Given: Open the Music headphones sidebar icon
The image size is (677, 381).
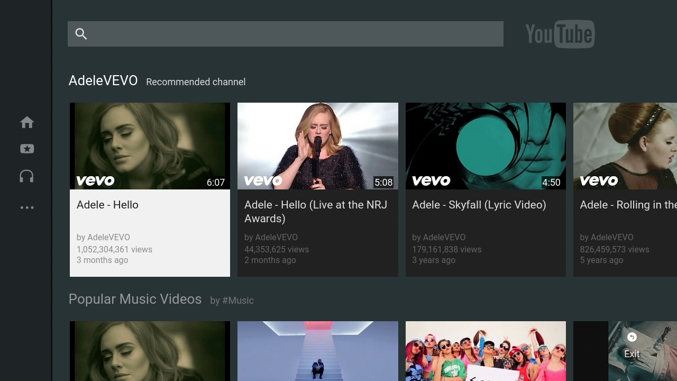Looking at the screenshot, I should 26,176.
